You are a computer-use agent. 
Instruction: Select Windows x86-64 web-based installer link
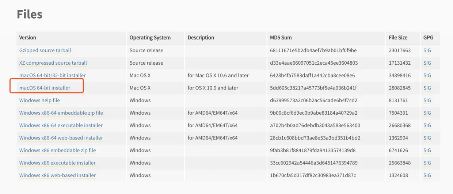tap(61, 138)
